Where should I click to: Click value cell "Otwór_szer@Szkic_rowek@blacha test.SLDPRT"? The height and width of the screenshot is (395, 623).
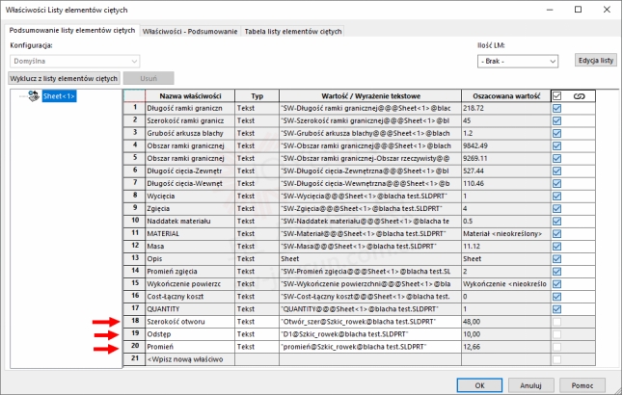coord(370,322)
